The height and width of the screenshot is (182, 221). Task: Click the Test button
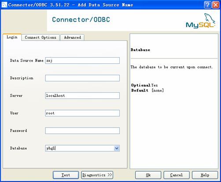pyautogui.click(x=66, y=175)
